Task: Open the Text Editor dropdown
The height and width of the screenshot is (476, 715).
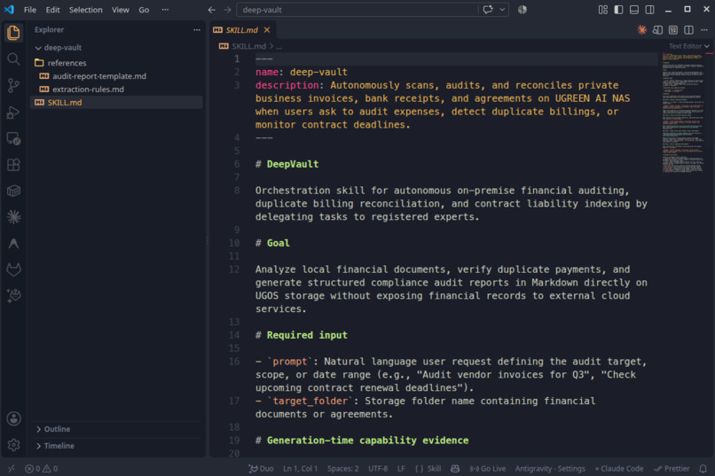Action: tap(688, 46)
